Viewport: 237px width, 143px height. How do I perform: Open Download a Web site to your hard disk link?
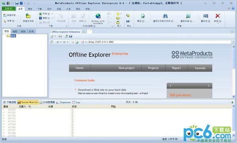pyautogui.click(x=102, y=90)
